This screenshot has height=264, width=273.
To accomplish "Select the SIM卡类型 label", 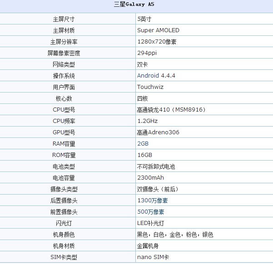I will pyautogui.click(x=64, y=257).
